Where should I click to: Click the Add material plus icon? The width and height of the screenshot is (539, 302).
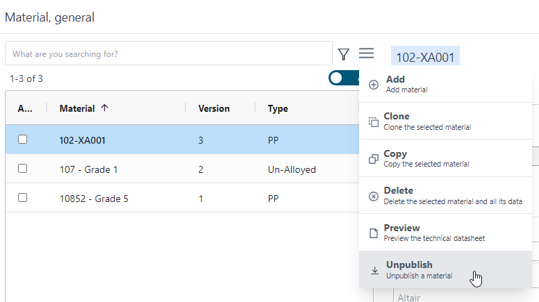(x=374, y=85)
